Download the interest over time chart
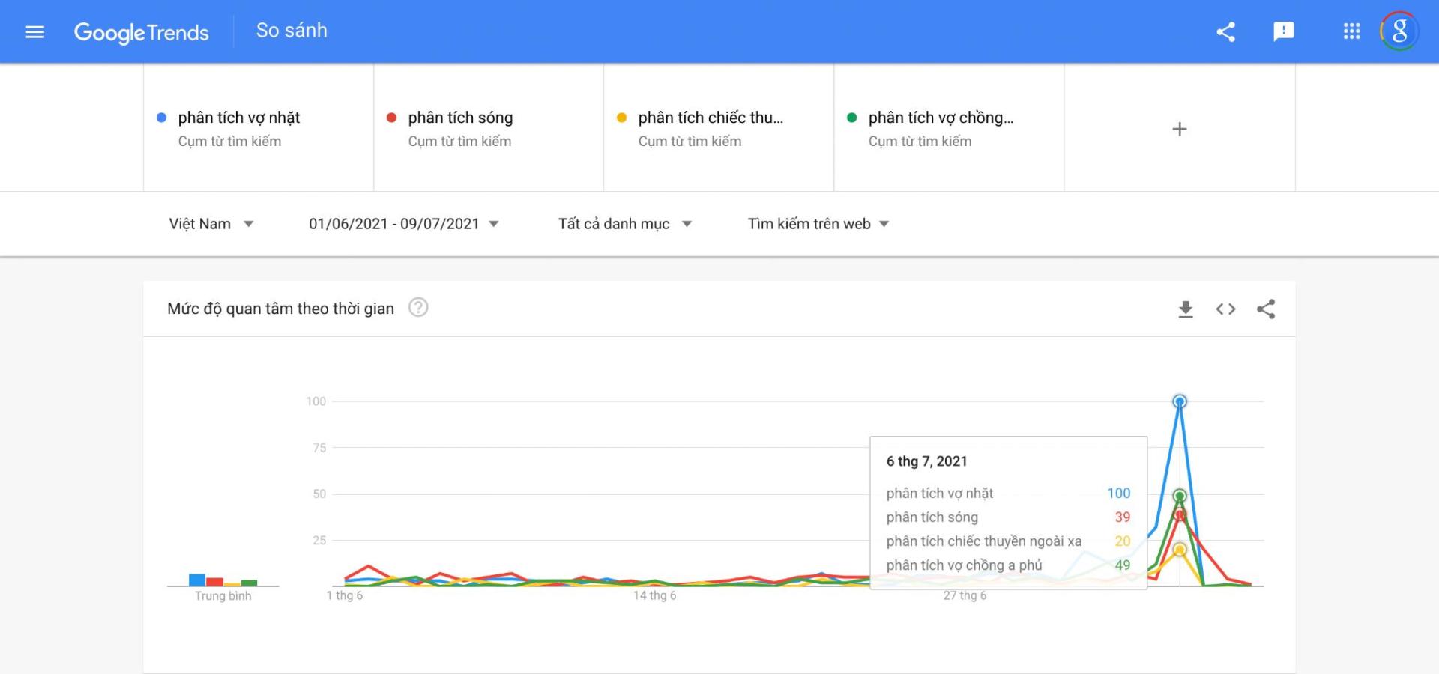 [x=1185, y=309]
